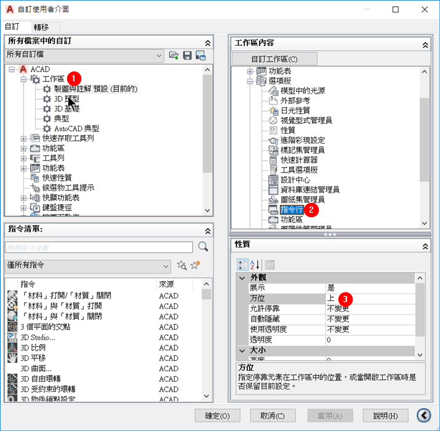Expand the 功能區 node in left tree

click(x=23, y=149)
